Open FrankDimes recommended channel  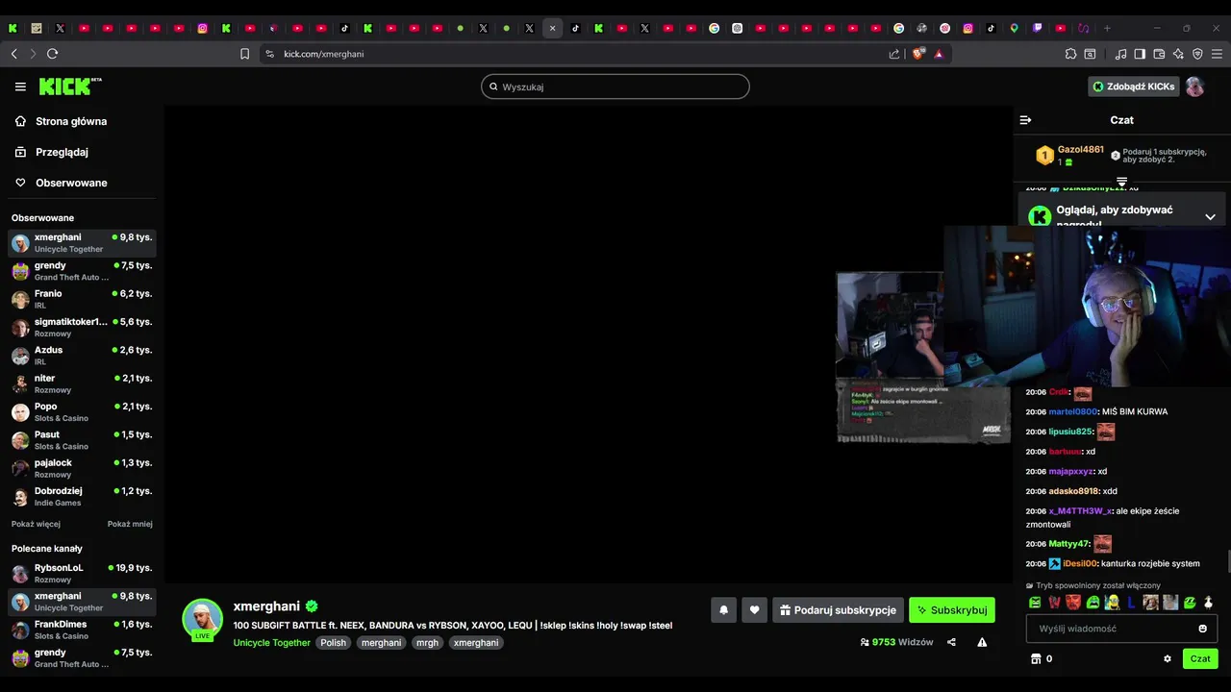(82, 630)
